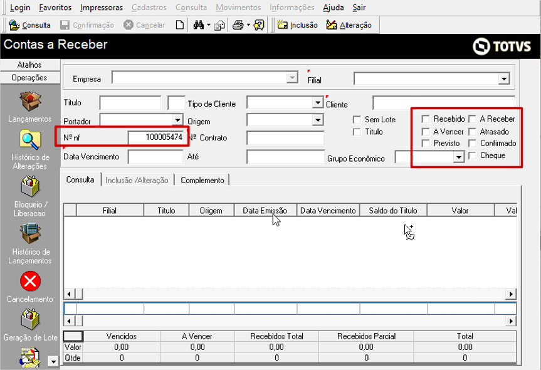Toggle the Cheque checkbox
Screen dimensions: 541x370
(472, 156)
